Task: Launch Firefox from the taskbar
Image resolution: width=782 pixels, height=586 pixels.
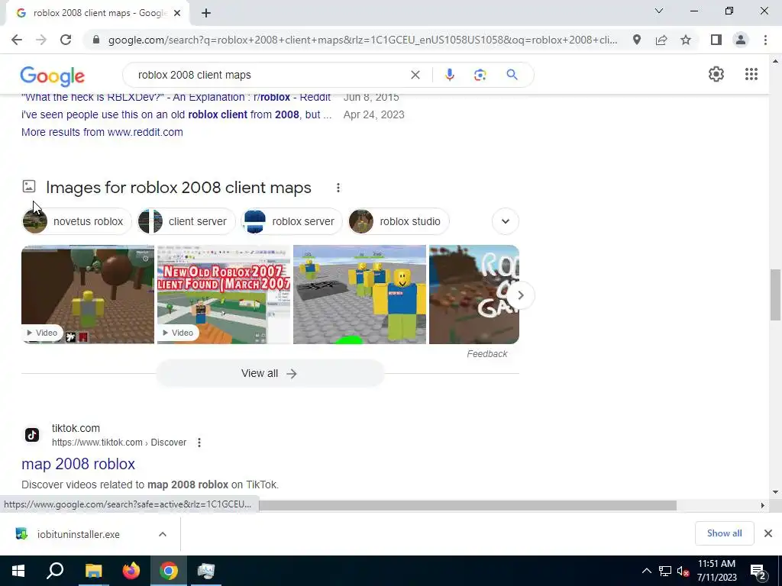Action: point(131,571)
